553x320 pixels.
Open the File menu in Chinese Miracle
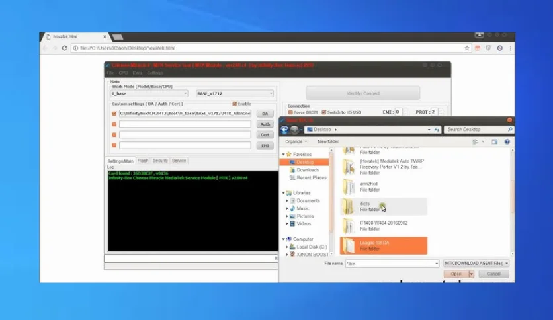pyautogui.click(x=110, y=73)
